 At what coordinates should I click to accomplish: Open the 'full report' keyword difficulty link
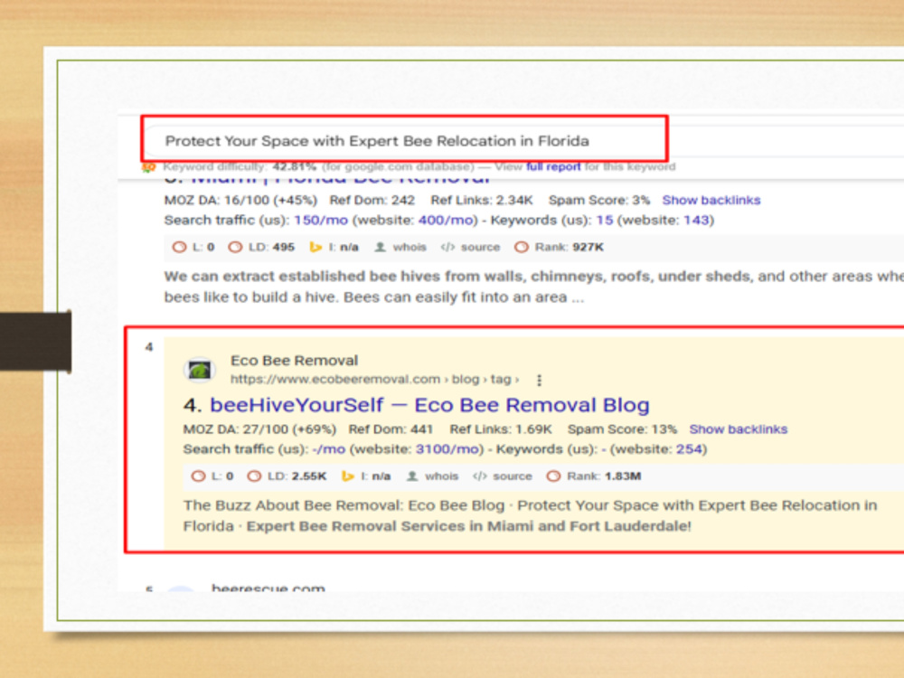[x=553, y=166]
